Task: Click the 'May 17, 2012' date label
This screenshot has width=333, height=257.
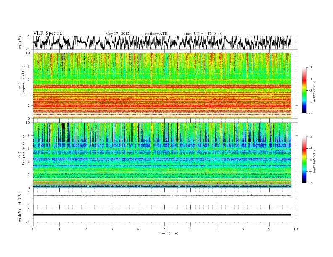Action: pyautogui.click(x=117, y=34)
